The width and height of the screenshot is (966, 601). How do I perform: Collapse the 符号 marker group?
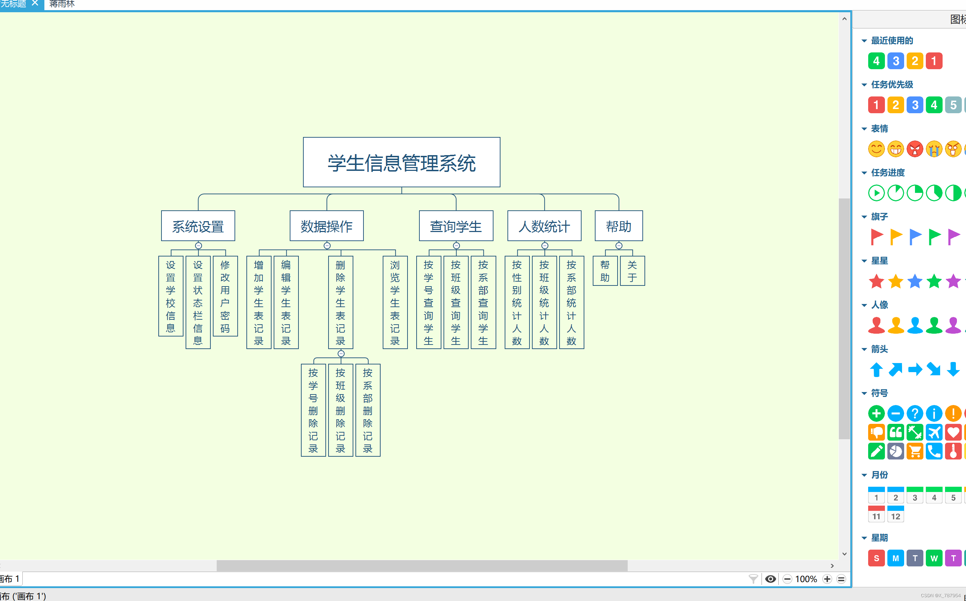864,393
